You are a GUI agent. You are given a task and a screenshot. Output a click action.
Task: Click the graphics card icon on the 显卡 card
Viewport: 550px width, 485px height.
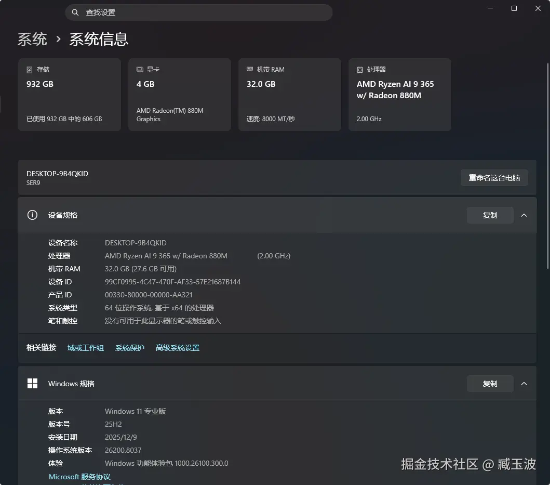click(140, 69)
